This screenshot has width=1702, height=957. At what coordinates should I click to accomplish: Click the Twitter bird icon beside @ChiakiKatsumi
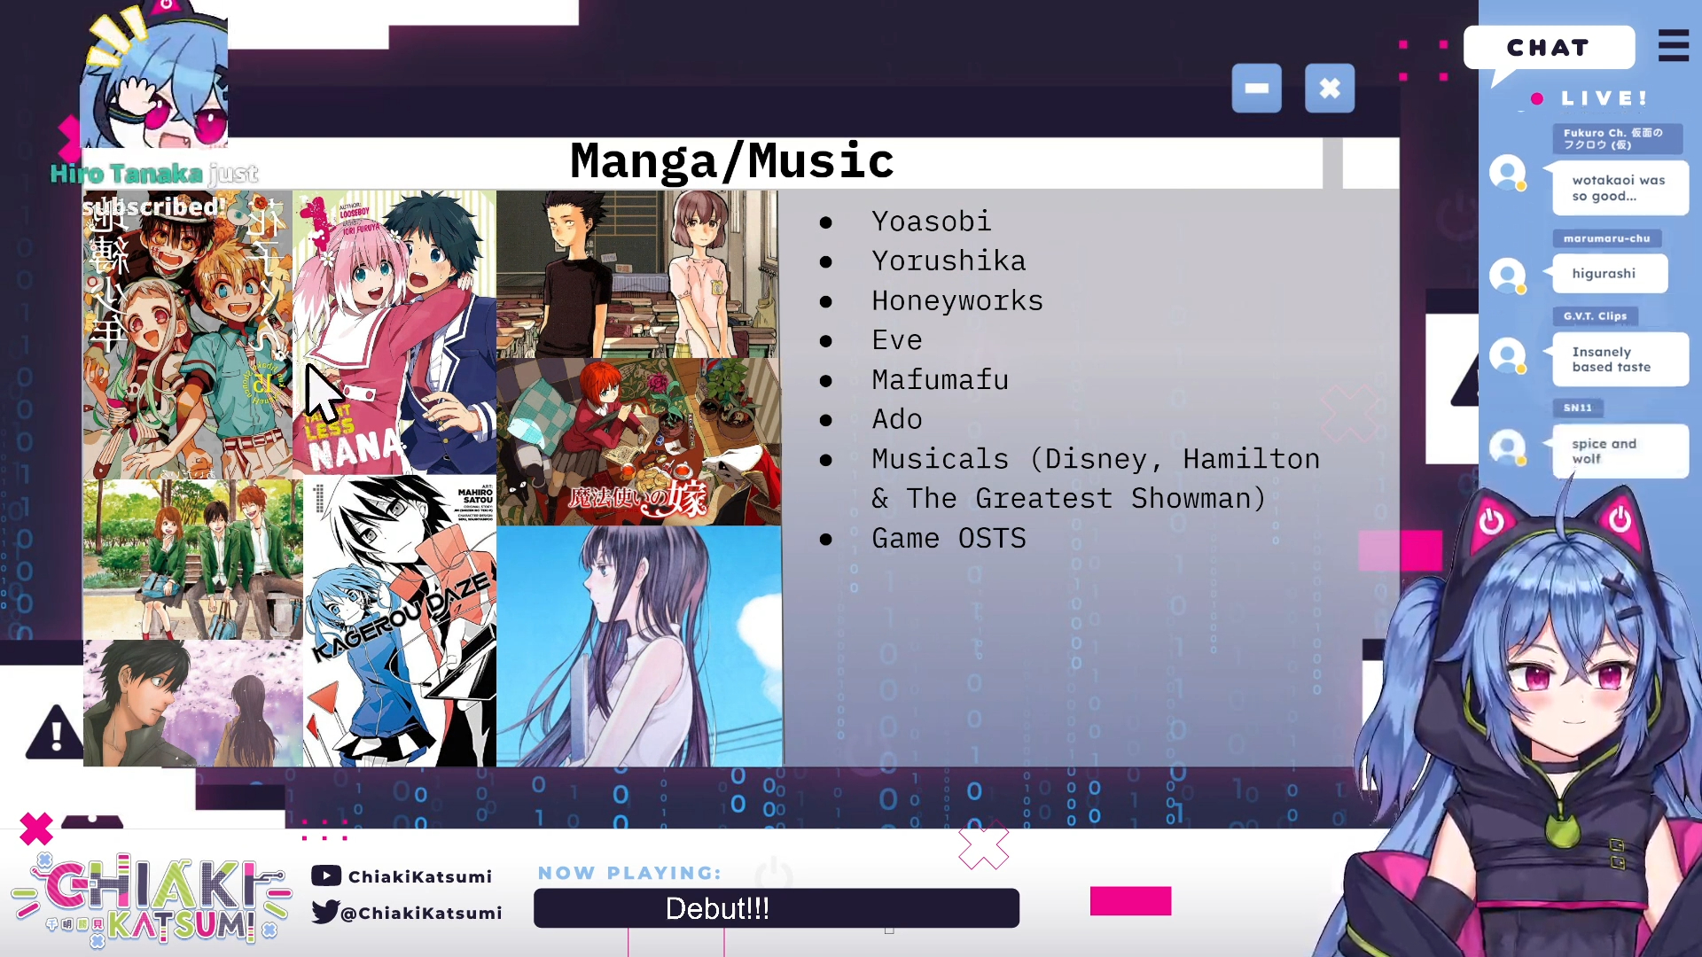(325, 912)
